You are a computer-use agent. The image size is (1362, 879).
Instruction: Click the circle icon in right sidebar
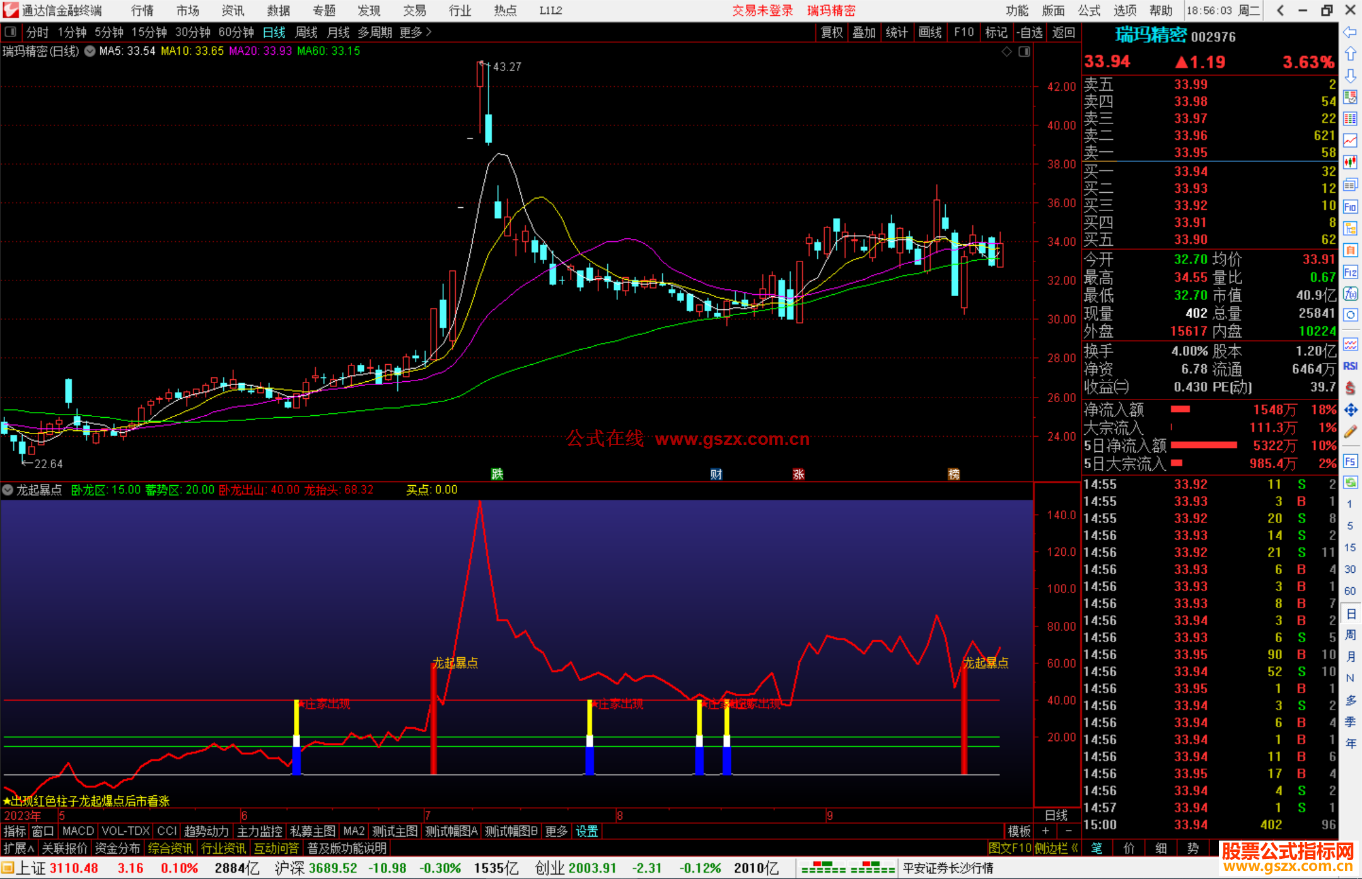(x=1350, y=315)
